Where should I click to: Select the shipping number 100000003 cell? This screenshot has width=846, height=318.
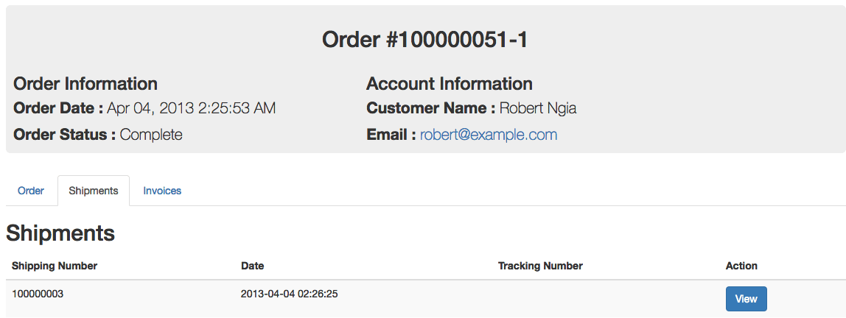coord(38,294)
